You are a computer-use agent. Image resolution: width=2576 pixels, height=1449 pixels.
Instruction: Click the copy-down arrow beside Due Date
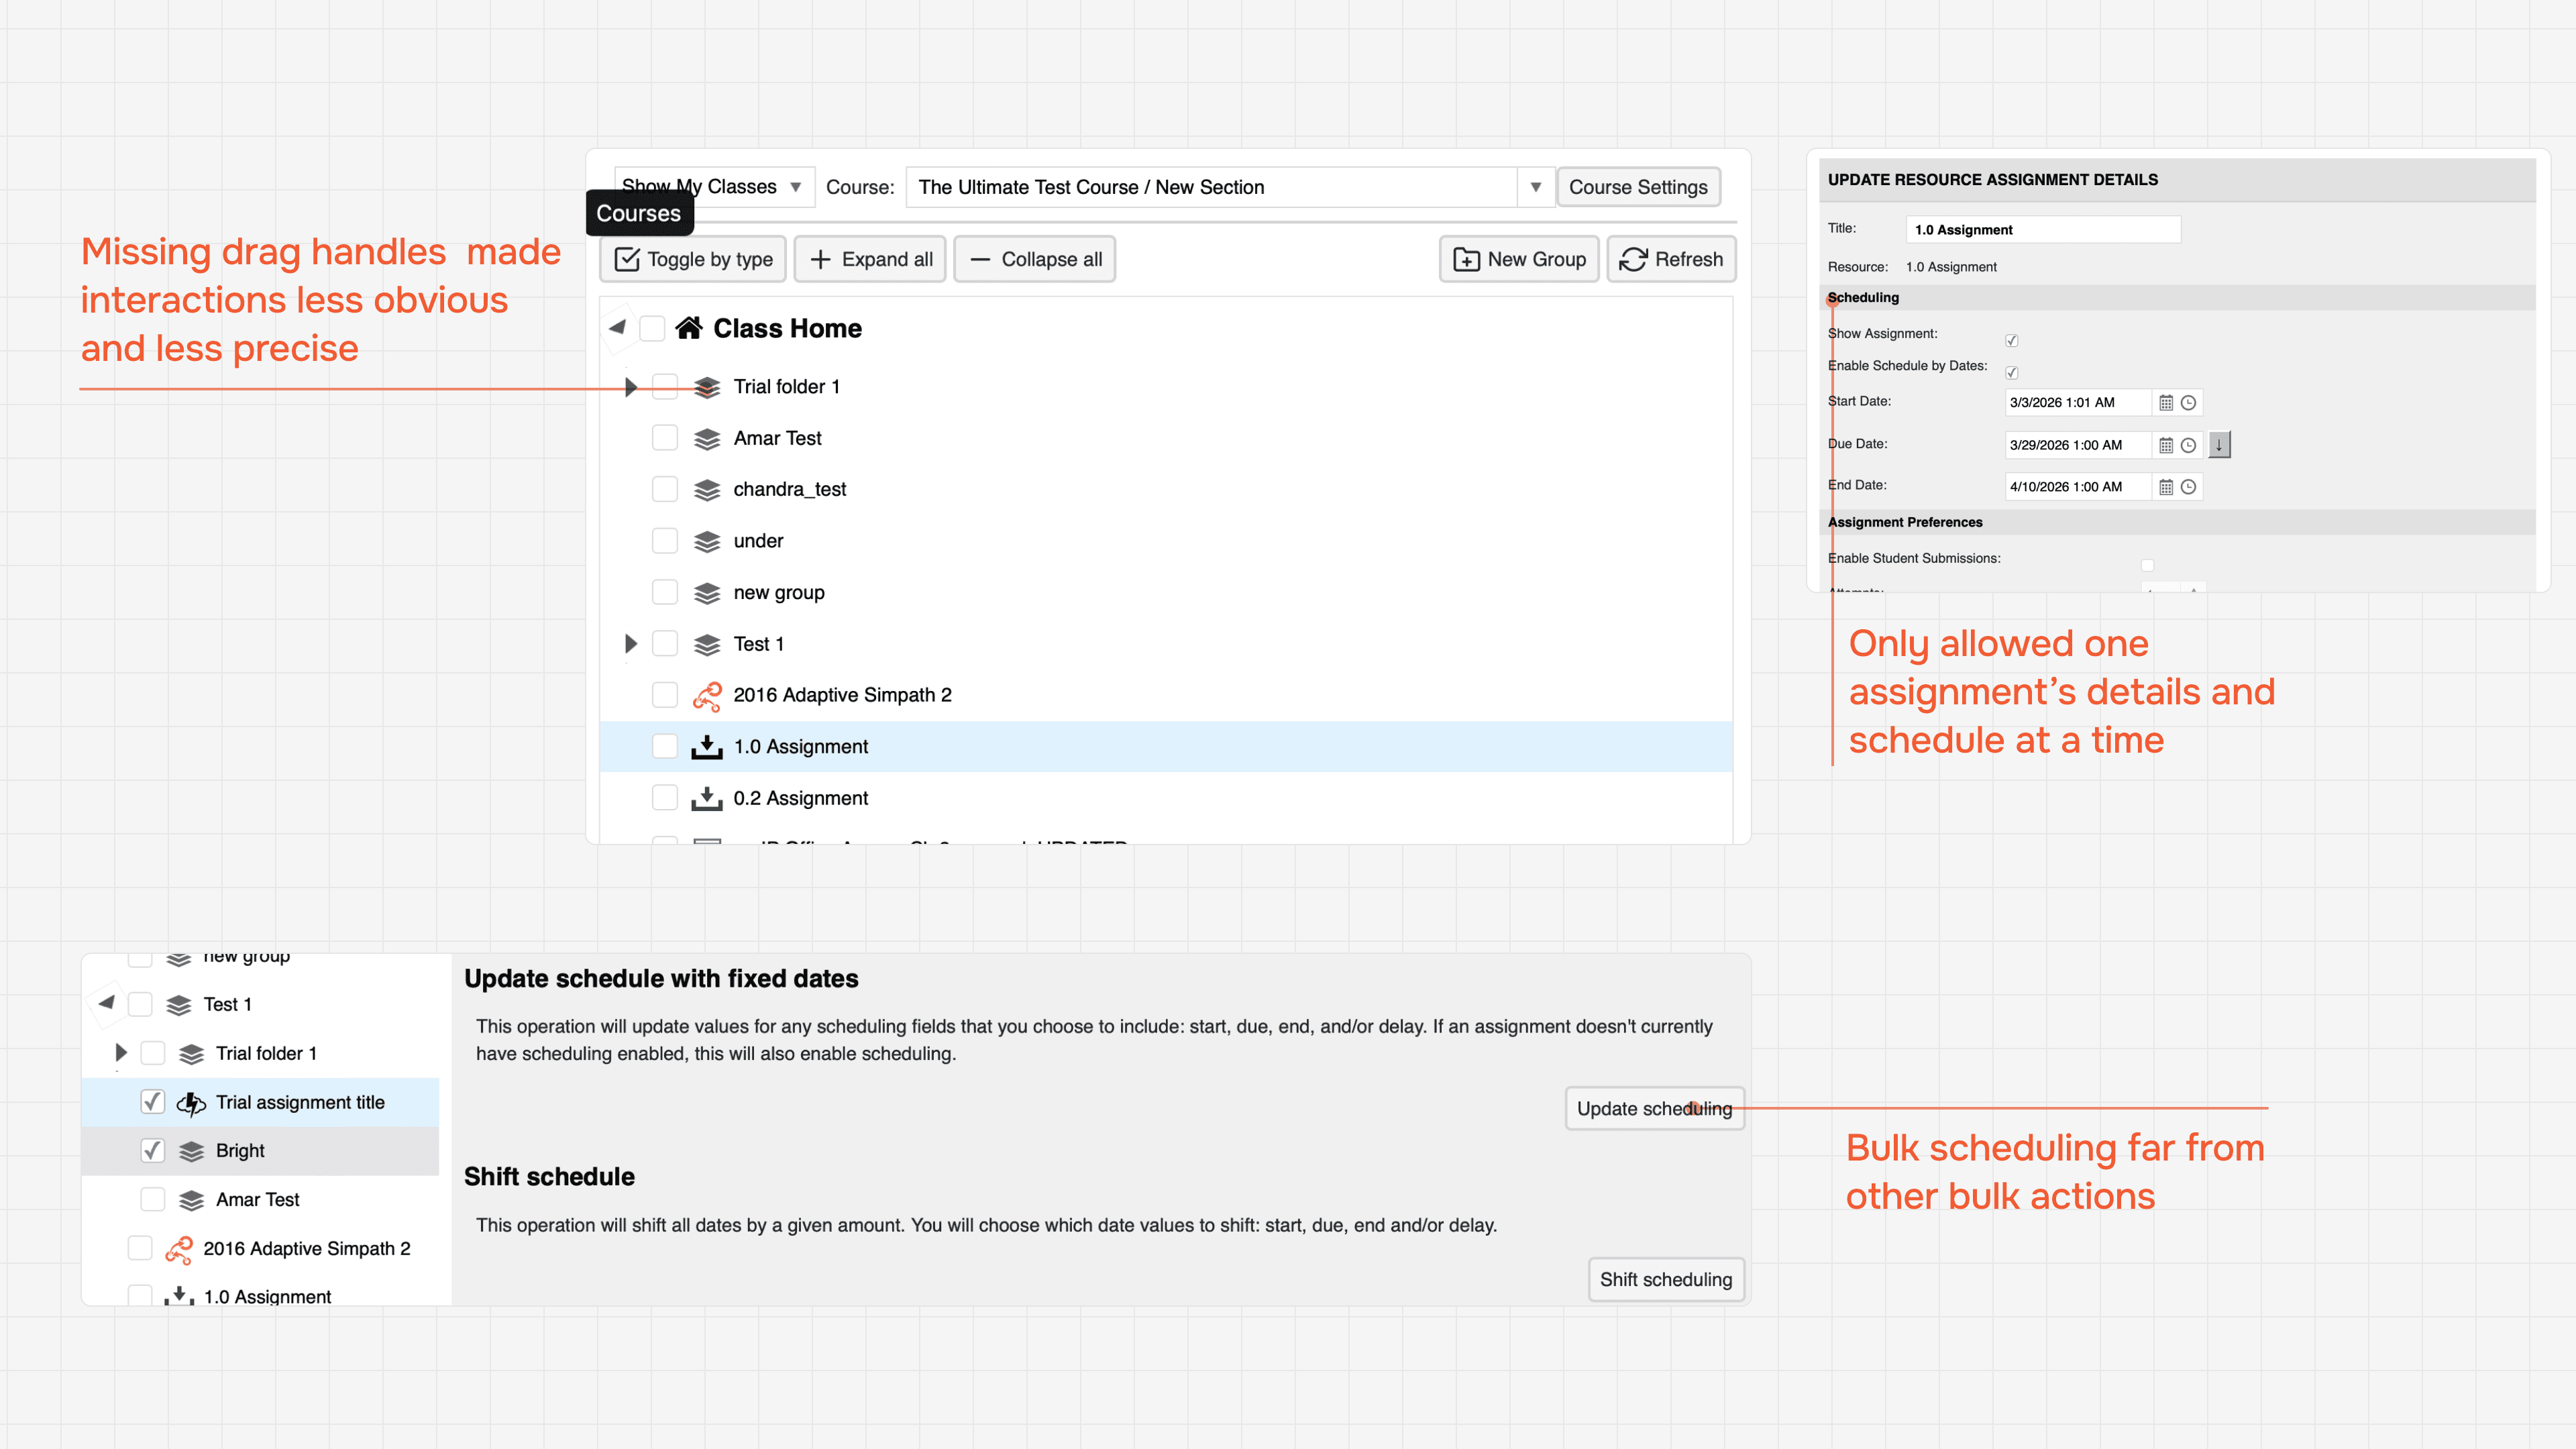click(2219, 445)
